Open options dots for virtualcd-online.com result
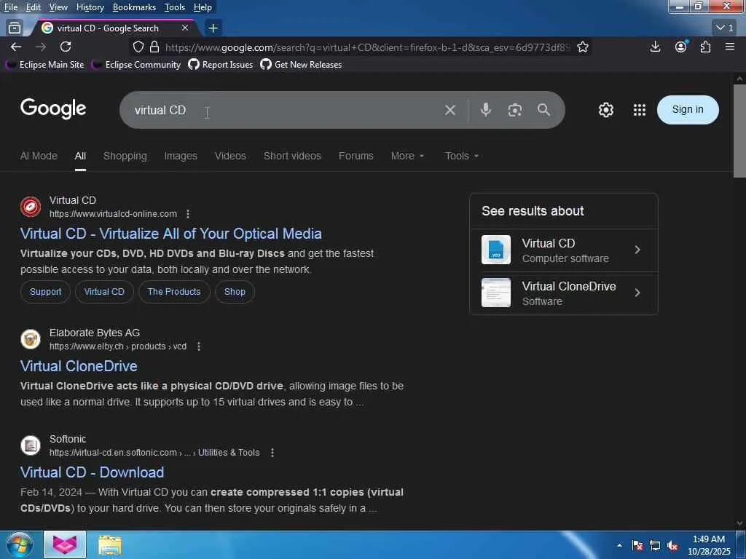Image resolution: width=746 pixels, height=559 pixels. pos(188,214)
